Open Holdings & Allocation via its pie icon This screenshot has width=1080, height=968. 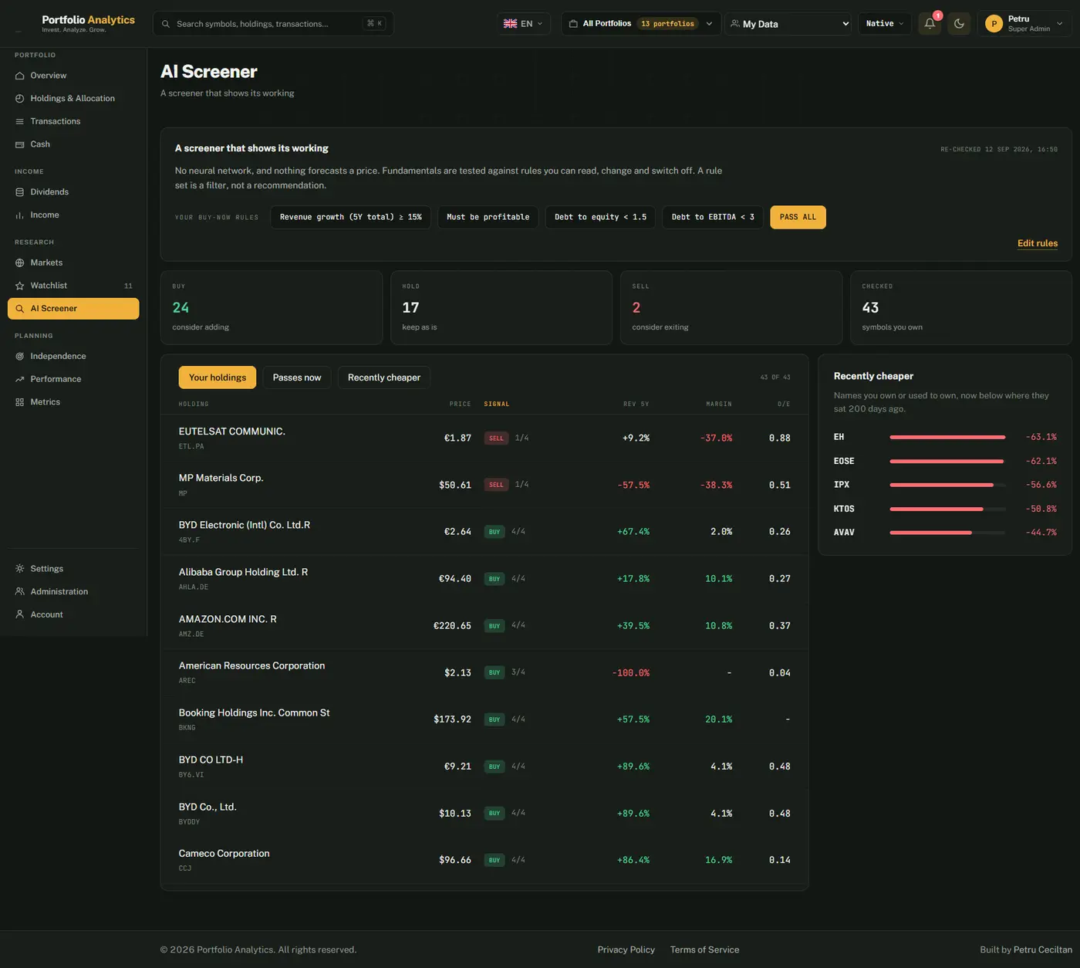tap(20, 99)
